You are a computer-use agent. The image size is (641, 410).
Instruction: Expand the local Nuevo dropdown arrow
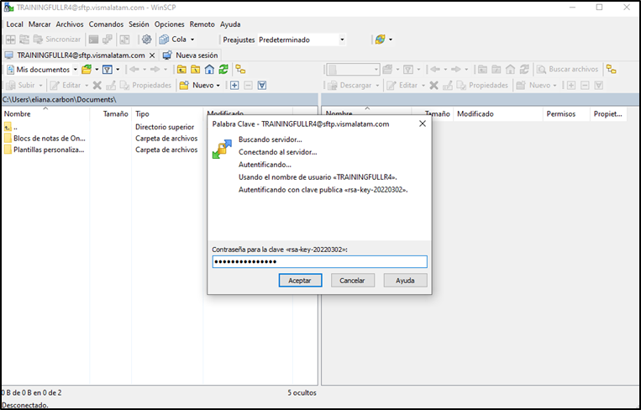(x=218, y=86)
